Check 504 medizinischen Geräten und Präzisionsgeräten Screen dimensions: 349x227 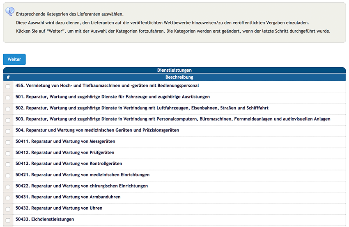click(x=8, y=131)
